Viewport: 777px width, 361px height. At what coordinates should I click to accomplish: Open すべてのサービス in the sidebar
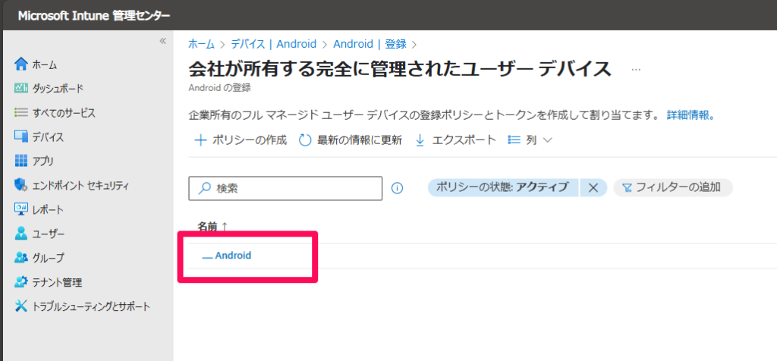point(64,113)
